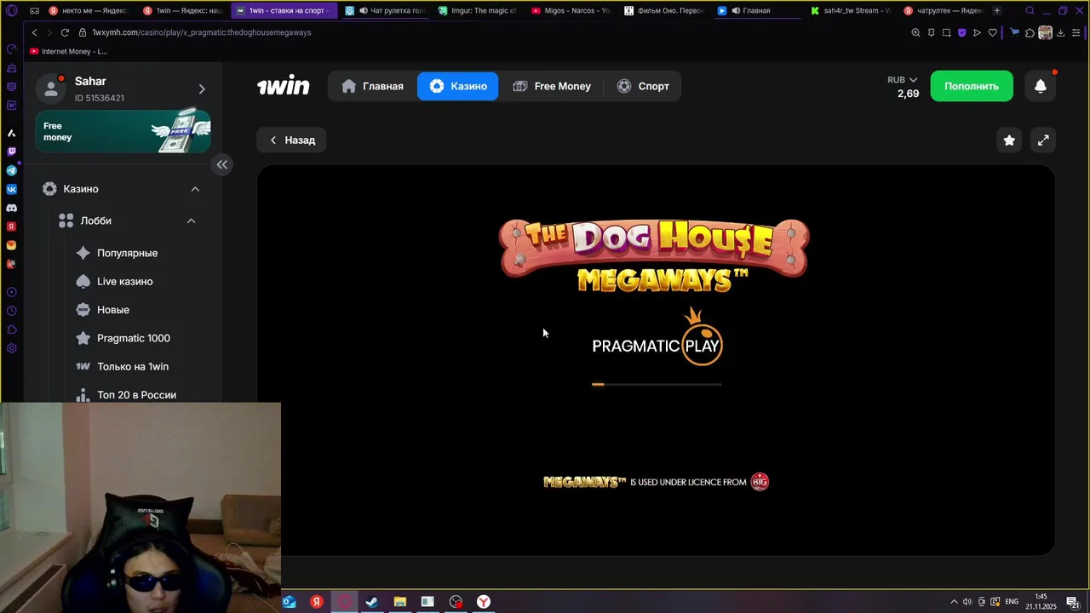
Task: Open the RUB currency dropdown
Action: coord(903,80)
